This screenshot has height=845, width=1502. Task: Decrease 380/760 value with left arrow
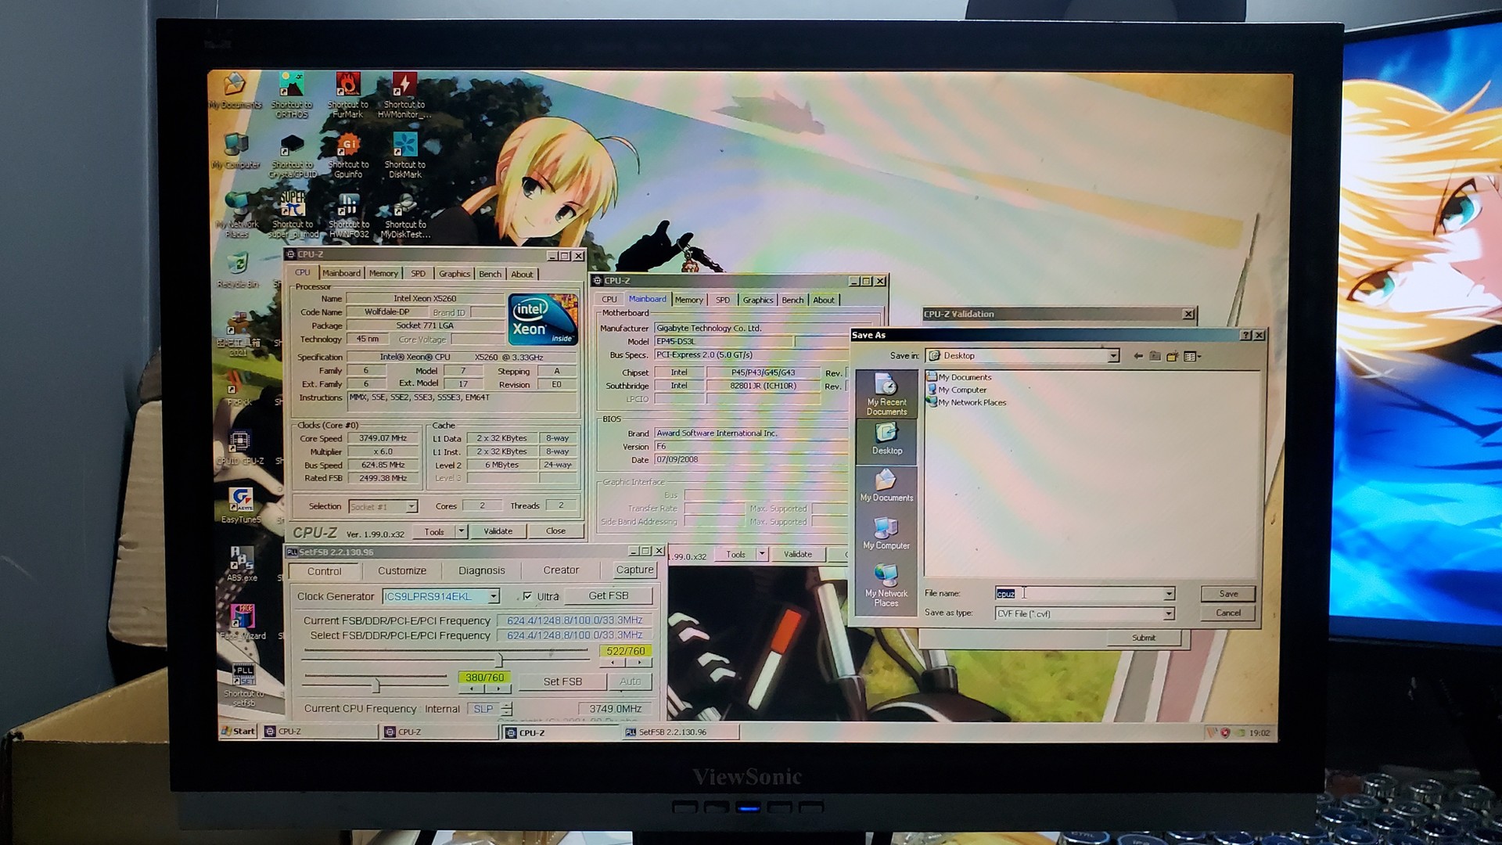pos(472,689)
